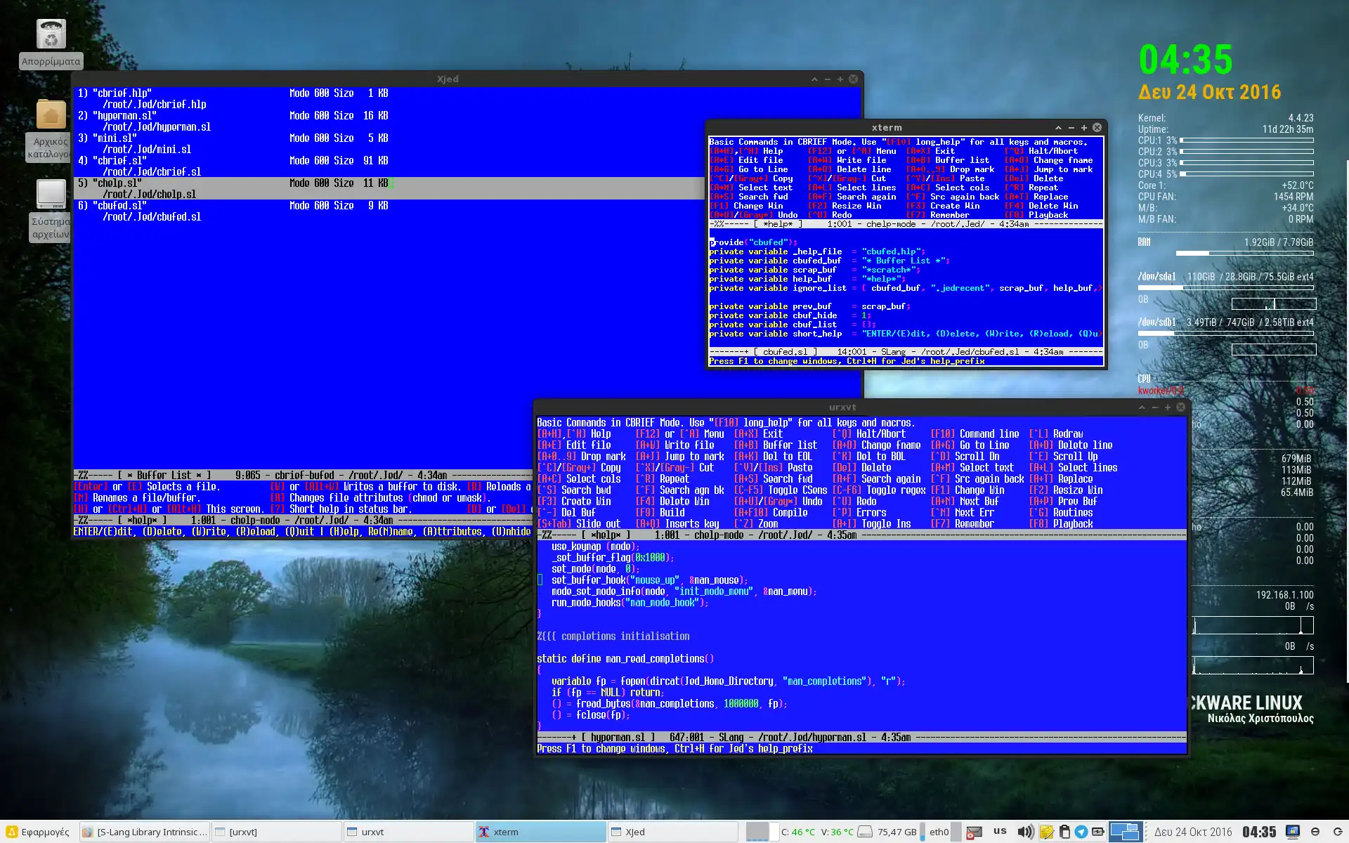This screenshot has height=843, width=1349.
Task: Click the mail notifier tray icon
Action: [x=974, y=832]
